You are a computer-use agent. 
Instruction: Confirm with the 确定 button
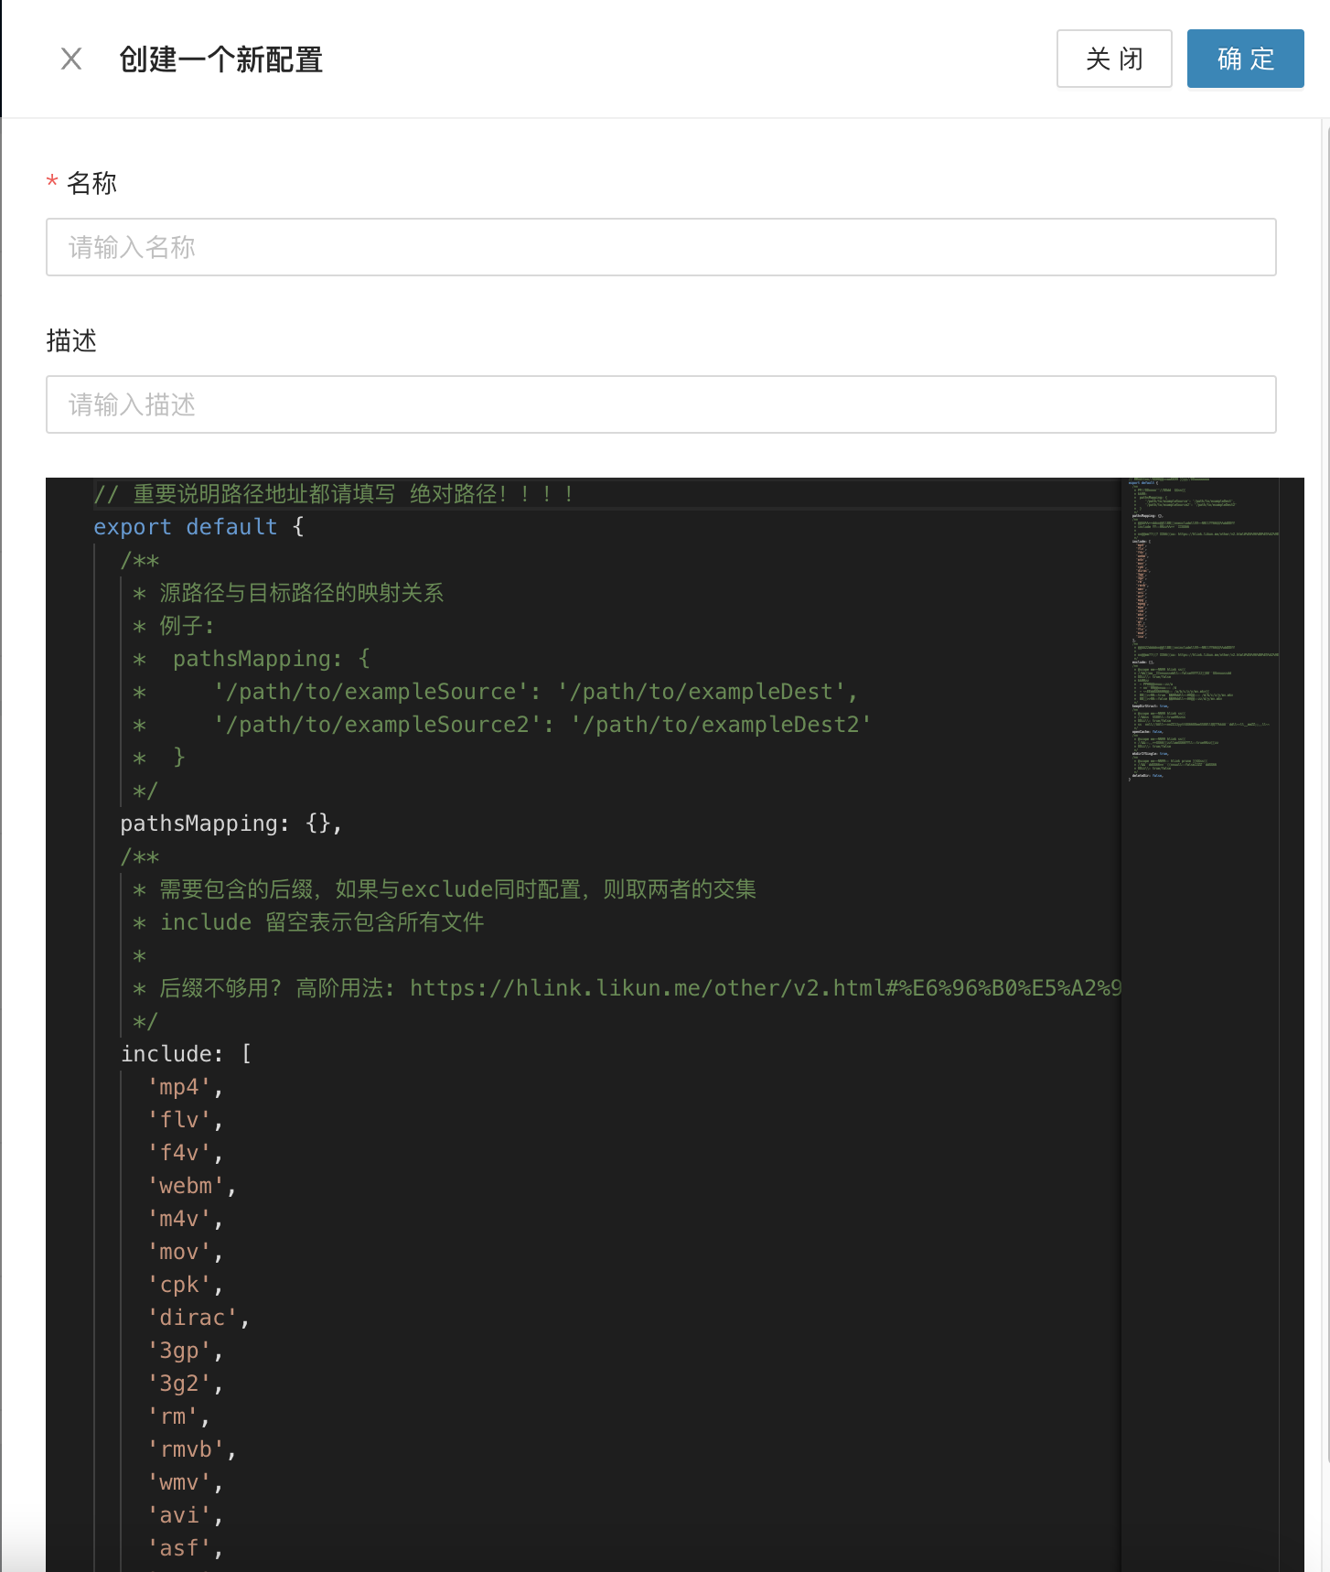coord(1246,59)
